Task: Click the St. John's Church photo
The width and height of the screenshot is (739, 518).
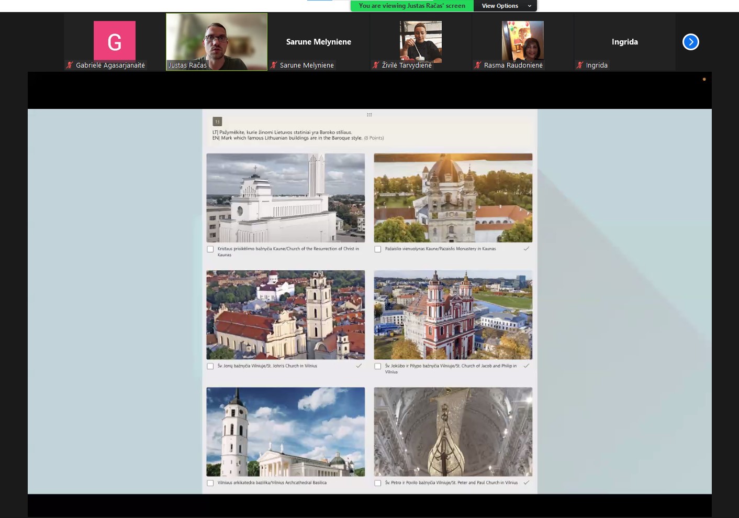Action: click(286, 315)
